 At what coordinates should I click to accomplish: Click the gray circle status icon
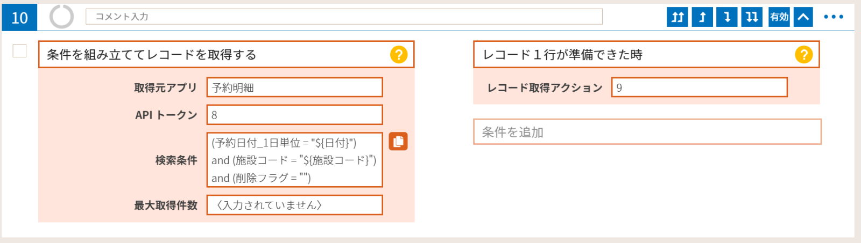61,17
